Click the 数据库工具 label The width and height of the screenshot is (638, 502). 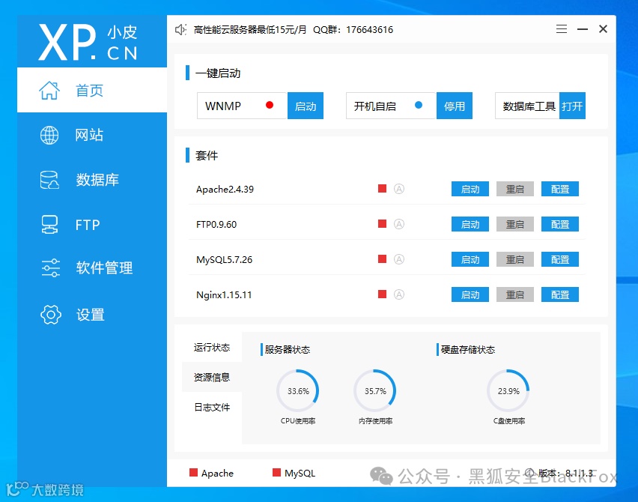tap(529, 106)
